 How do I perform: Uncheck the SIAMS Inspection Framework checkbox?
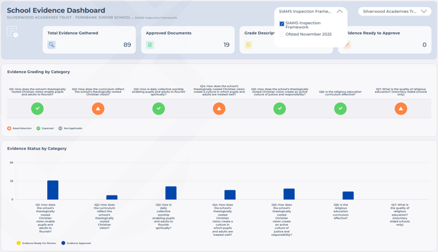282,24
